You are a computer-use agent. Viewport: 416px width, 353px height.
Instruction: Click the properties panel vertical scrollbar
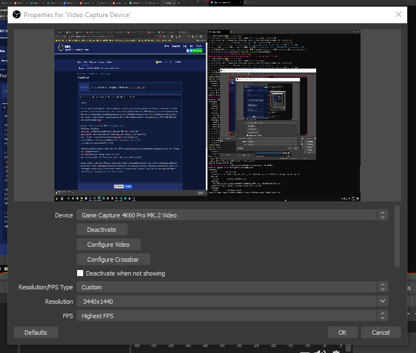point(397,236)
